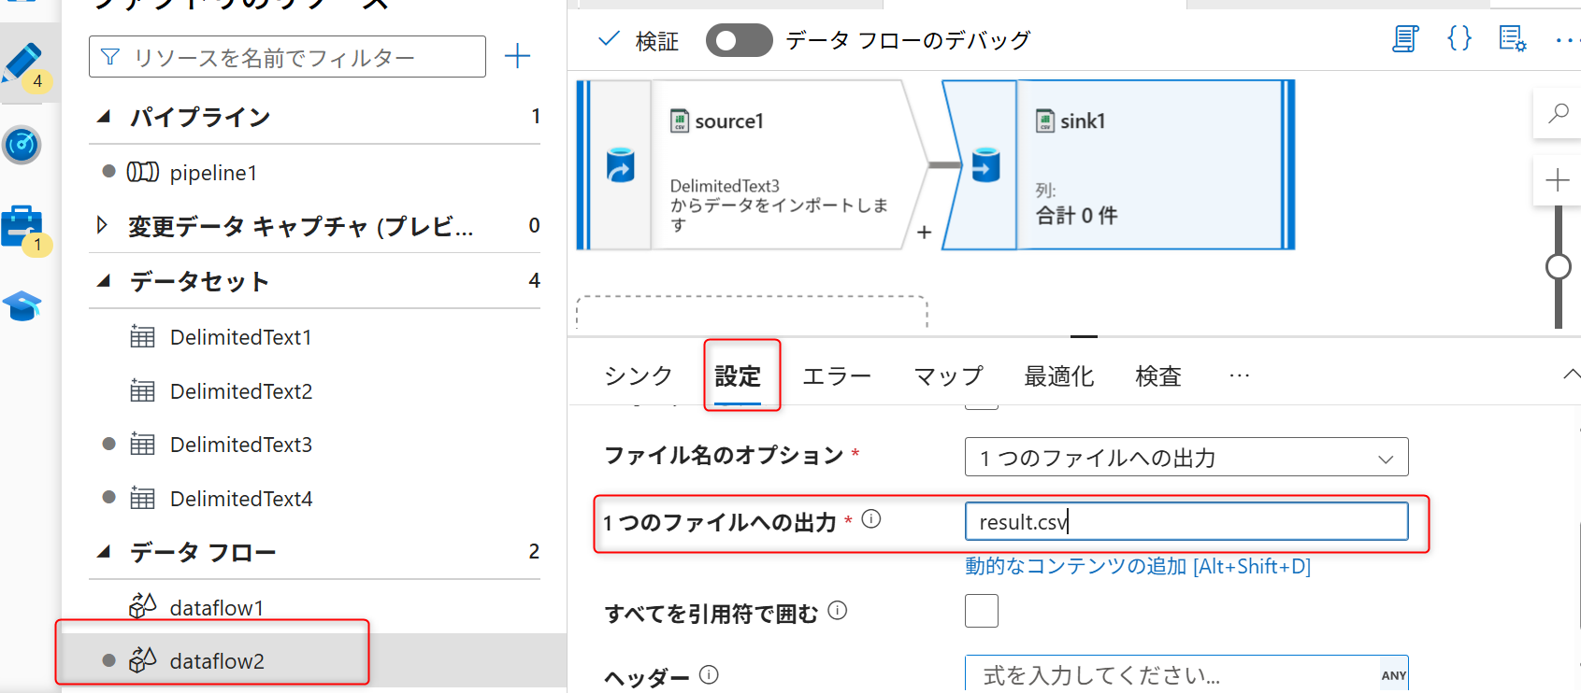Viewport: 1581px width, 693px height.
Task: Switch to the エラー tab
Action: click(837, 375)
